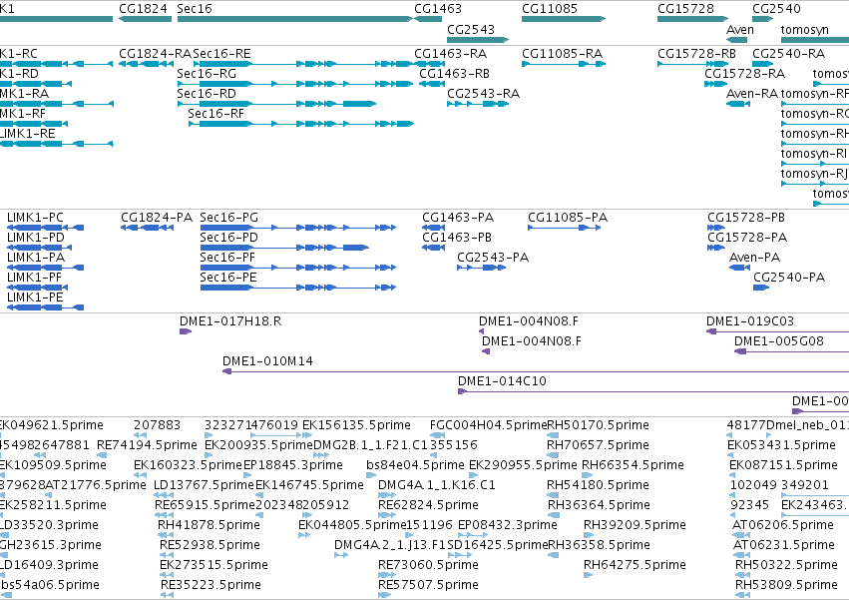Select transcript CG2543-RA
This screenshot has width=849, height=600.
click(484, 94)
